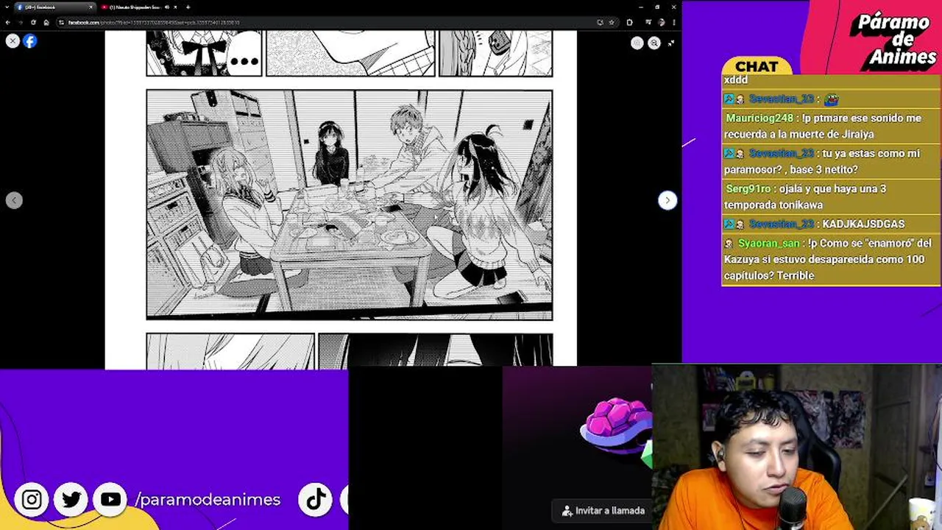Mute the audio icon on the Naruto tab
The image size is (942, 530).
pos(167,7)
